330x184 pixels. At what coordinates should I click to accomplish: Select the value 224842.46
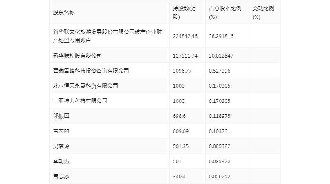tap(185, 36)
